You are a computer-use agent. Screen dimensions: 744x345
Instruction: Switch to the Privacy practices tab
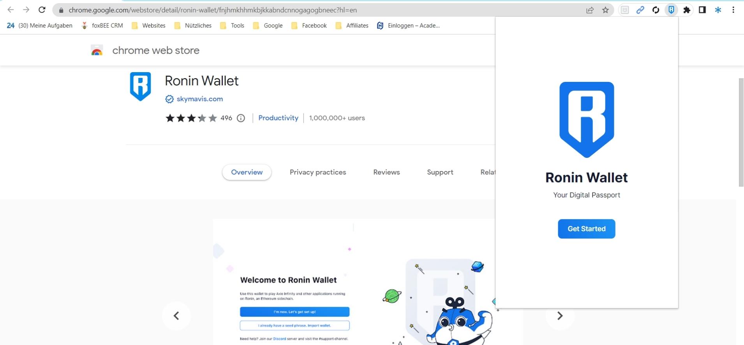tap(318, 172)
